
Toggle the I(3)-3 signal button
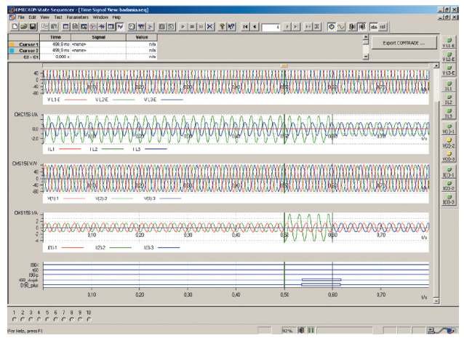click(x=449, y=199)
